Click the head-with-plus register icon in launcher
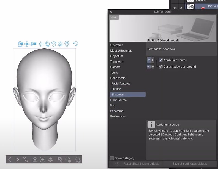 (78, 159)
